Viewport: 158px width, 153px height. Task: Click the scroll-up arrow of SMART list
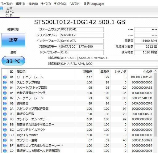156,71
